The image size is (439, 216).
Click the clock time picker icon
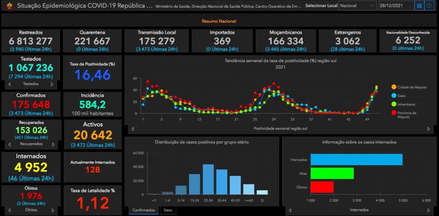point(429,6)
